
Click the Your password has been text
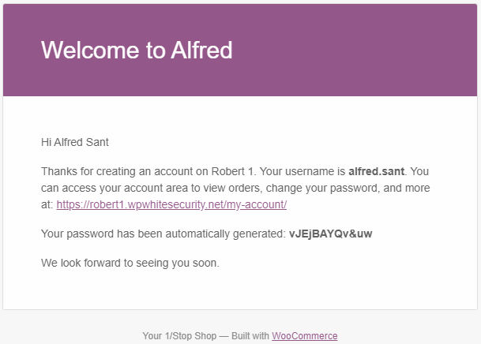pyautogui.click(x=102, y=234)
